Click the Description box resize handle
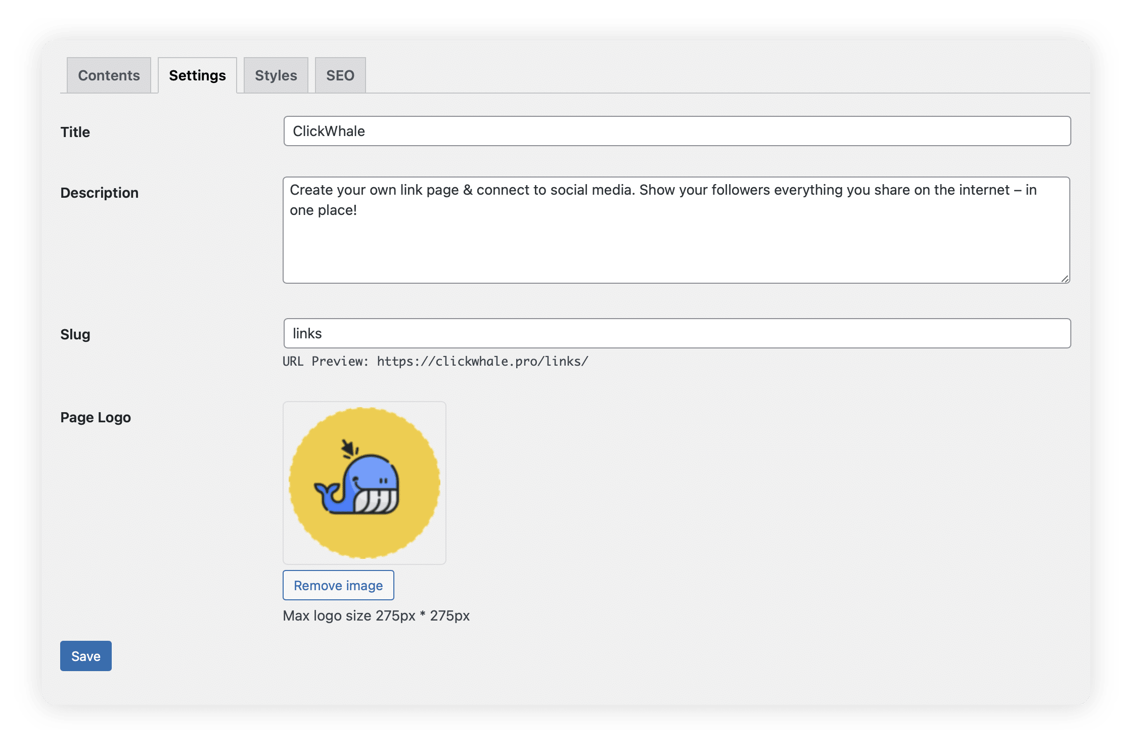Screen dimensions: 1132x748 pos(1064,279)
